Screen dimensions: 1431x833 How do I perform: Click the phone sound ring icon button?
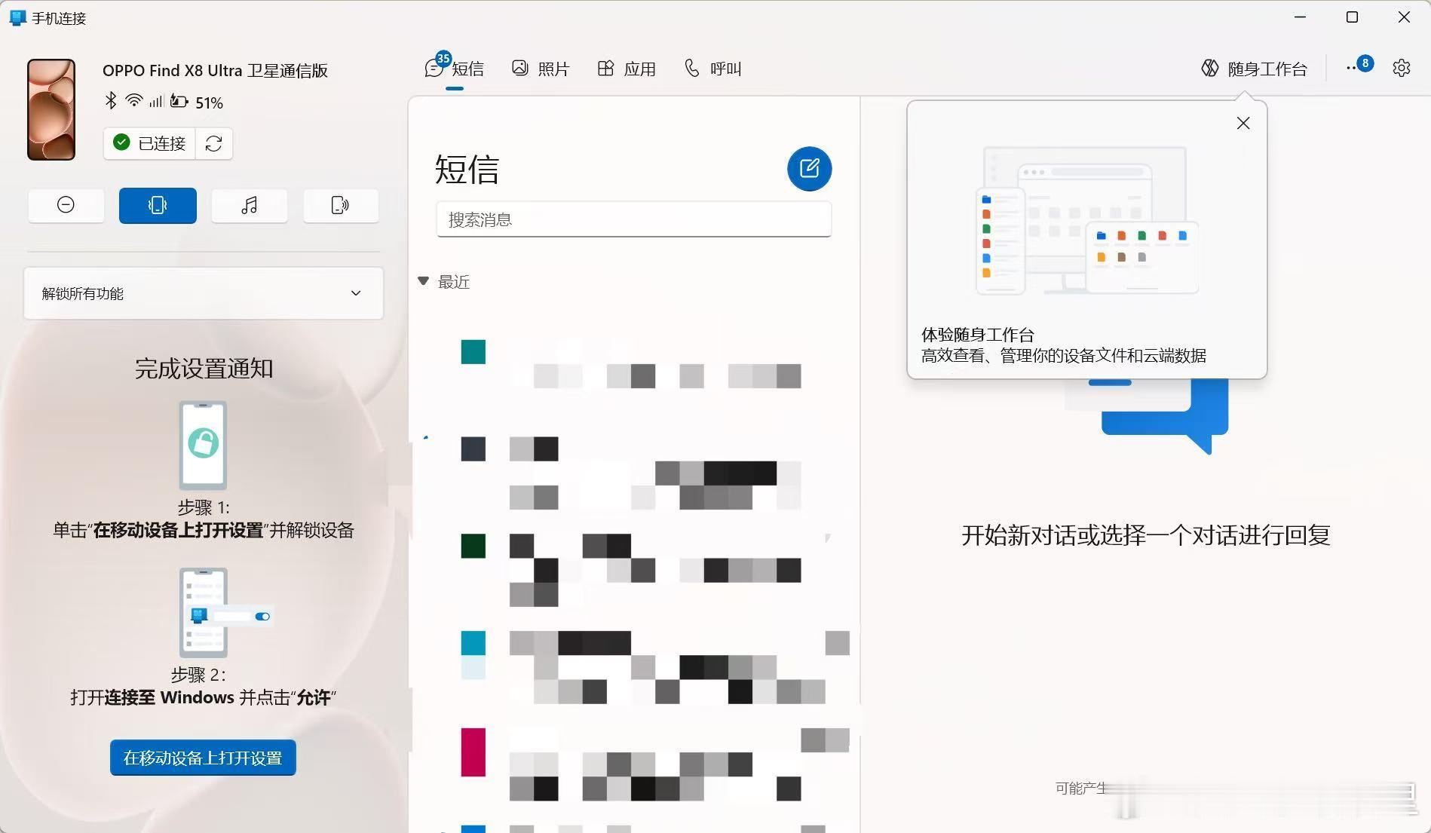coord(341,205)
